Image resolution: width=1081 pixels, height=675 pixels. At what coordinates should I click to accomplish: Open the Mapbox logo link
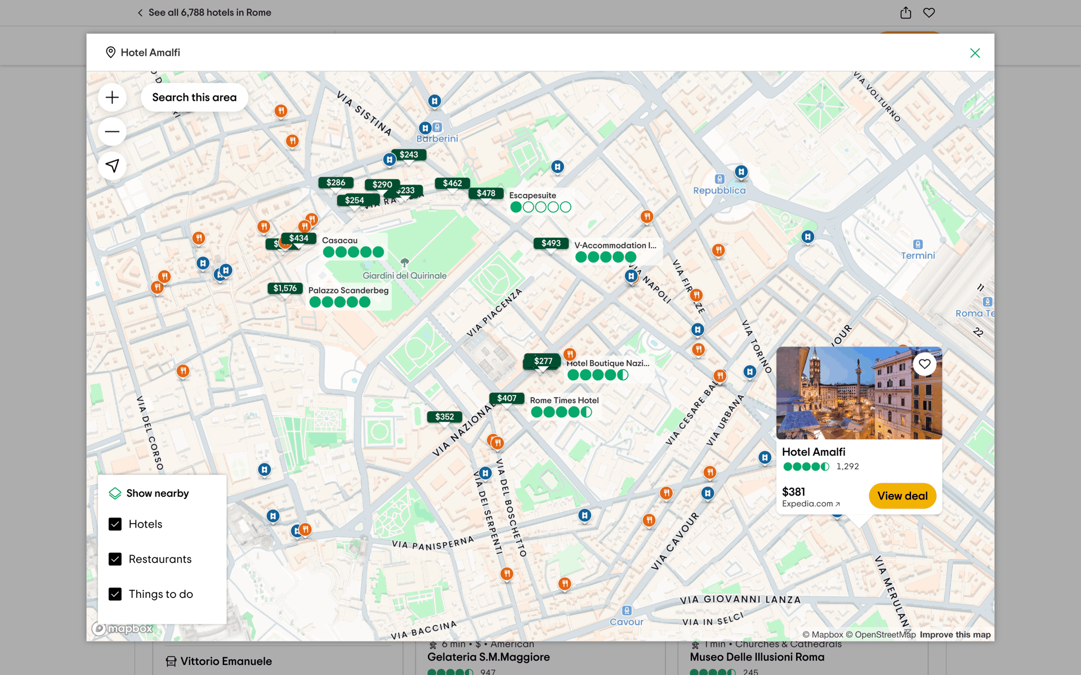tap(123, 629)
